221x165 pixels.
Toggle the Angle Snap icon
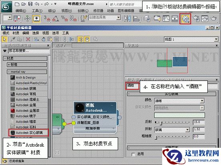pos(56,18)
